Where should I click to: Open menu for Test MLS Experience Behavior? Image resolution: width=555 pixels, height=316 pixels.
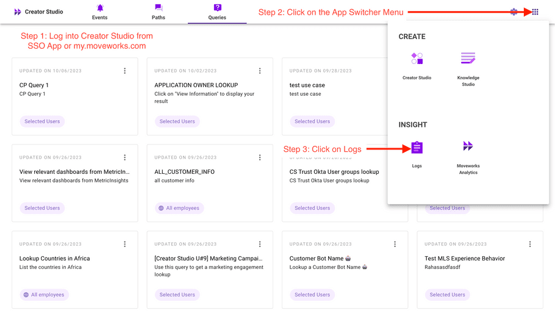click(530, 244)
